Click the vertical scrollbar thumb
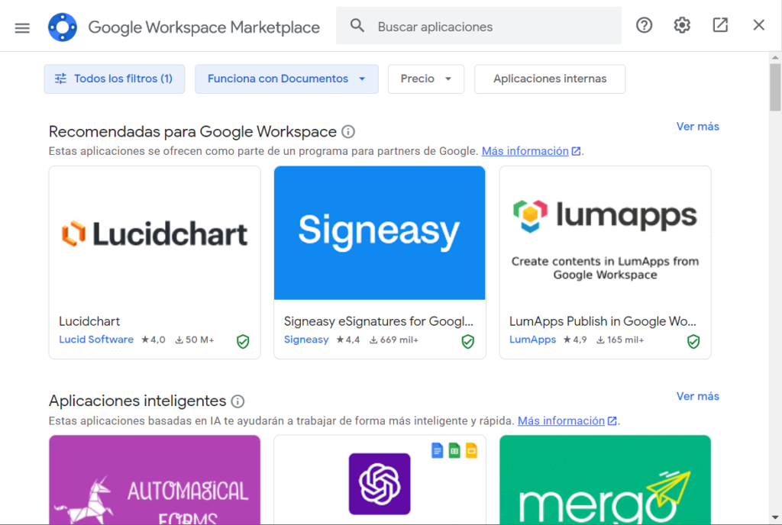782x525 pixels. coord(775,88)
